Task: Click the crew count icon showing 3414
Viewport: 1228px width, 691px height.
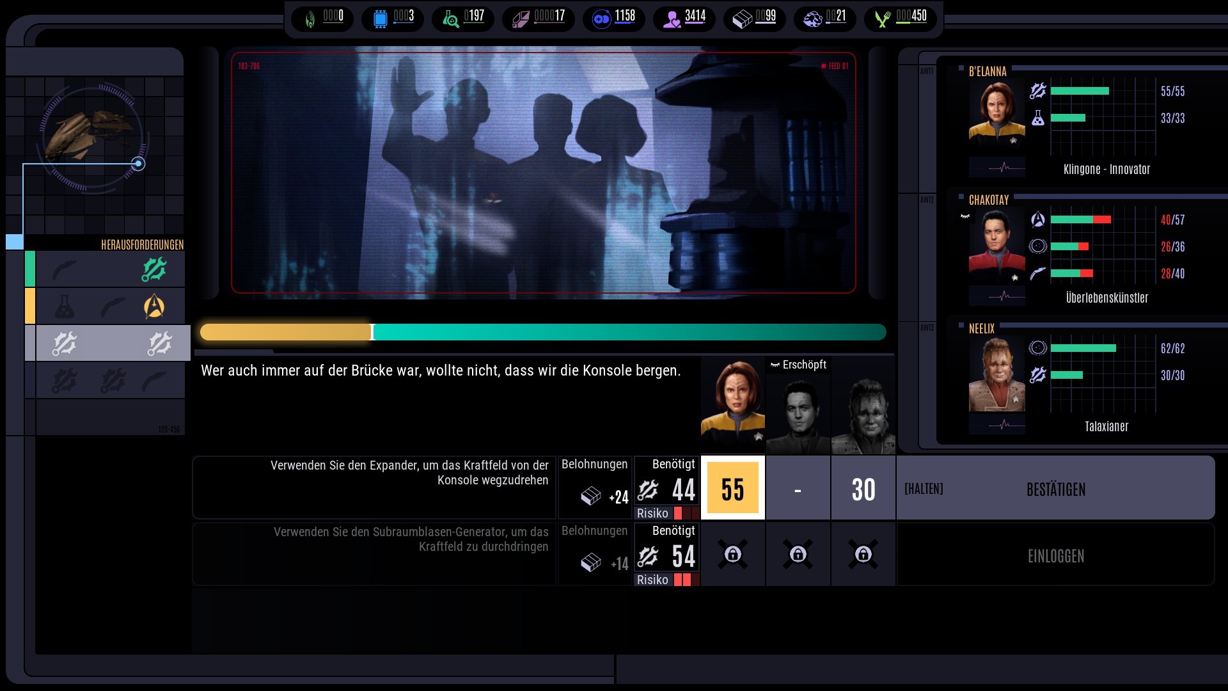Action: [x=672, y=19]
